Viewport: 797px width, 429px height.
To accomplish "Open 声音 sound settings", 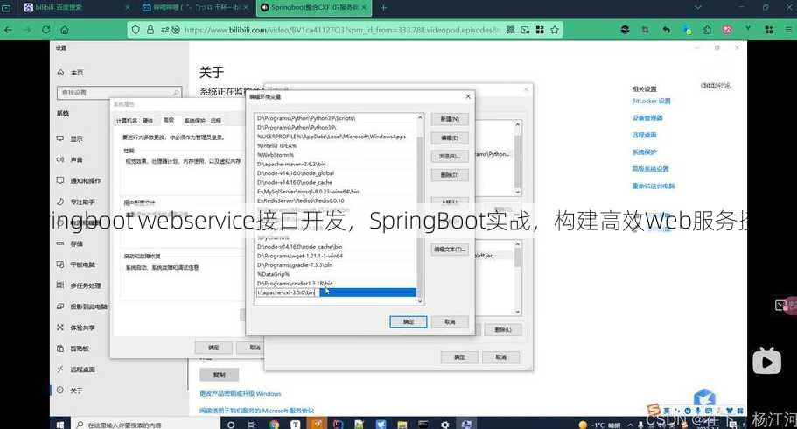I will pos(70,159).
